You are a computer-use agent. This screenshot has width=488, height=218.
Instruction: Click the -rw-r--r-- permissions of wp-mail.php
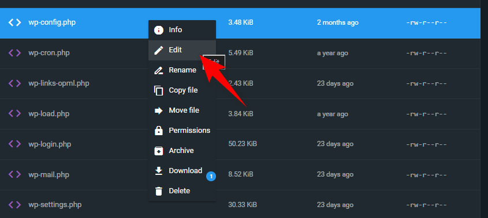(x=426, y=175)
